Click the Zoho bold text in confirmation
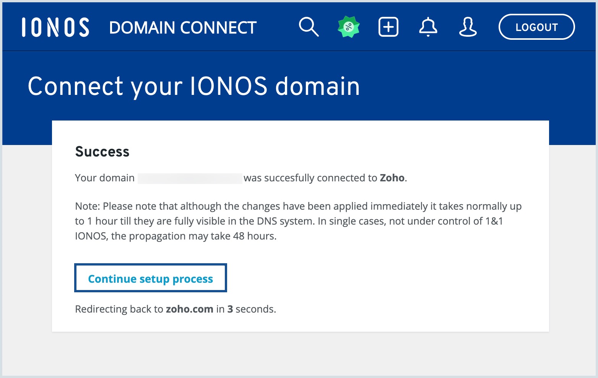The height and width of the screenshot is (378, 598). pos(392,178)
